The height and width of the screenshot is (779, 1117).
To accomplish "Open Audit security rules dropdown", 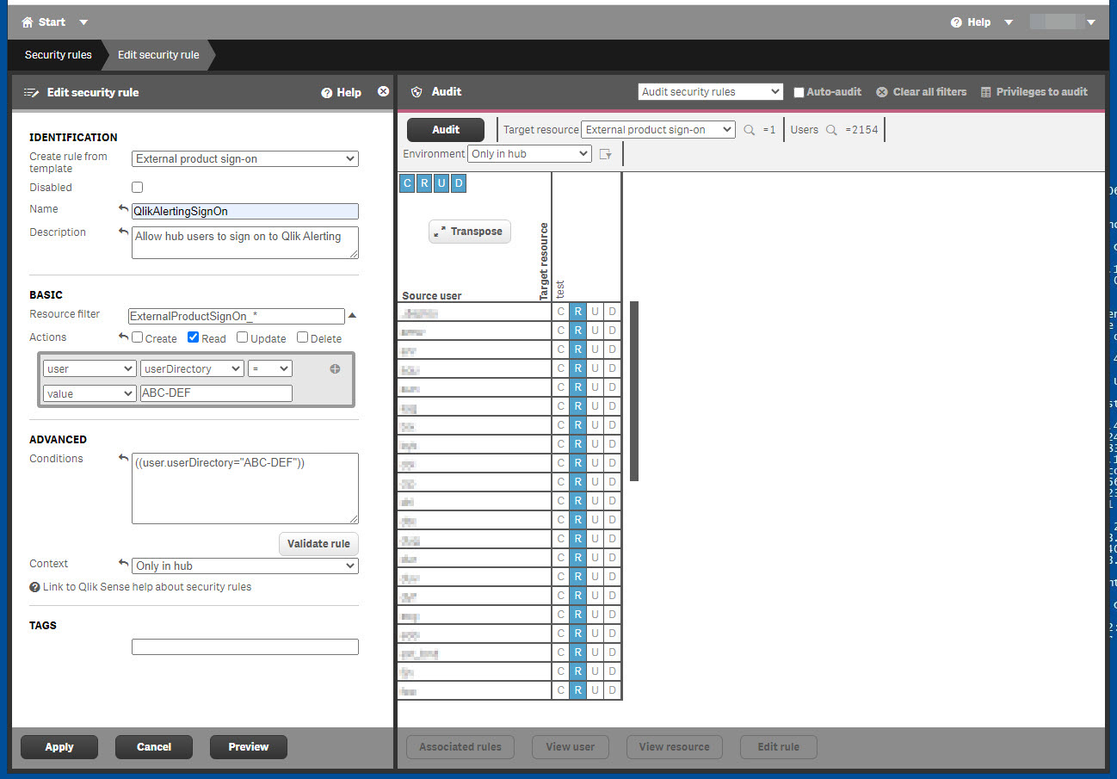I will pyautogui.click(x=711, y=91).
